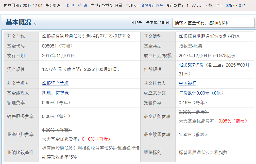Viewport: 256px width, 164px height.
Task: Select 指数型-股票 in the 基金类型 row
Action: (190, 46)
